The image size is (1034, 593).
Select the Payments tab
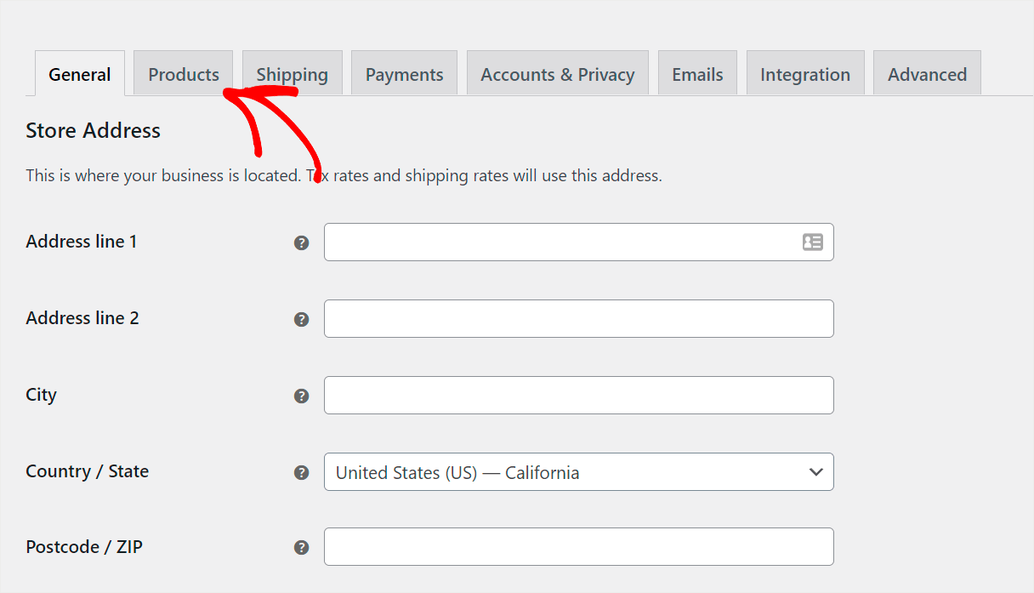click(404, 74)
